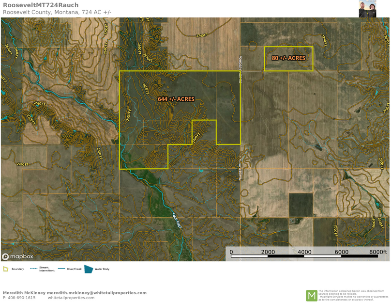The height and width of the screenshot is (303, 391).
Task: Click the Roosevelt County, Montana subtitle text
Action: tap(57, 12)
